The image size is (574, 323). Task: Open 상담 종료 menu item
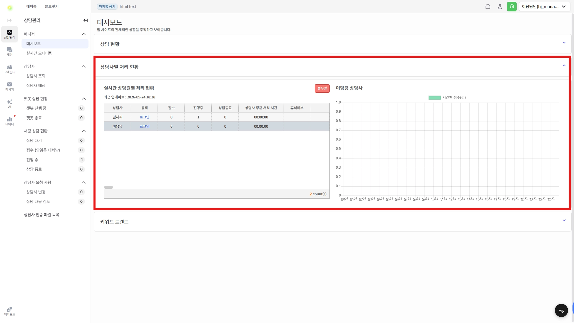pyautogui.click(x=55, y=169)
